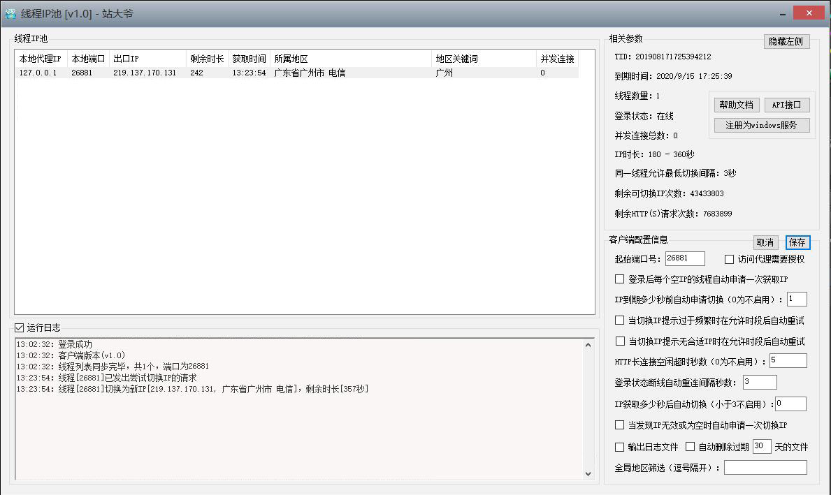Image resolution: width=831 pixels, height=495 pixels.
Task: Click the HTTP idle timeout seconds field
Action: tap(788, 360)
